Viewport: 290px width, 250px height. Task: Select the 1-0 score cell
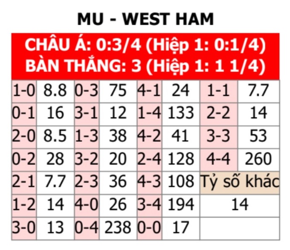pyautogui.click(x=24, y=91)
